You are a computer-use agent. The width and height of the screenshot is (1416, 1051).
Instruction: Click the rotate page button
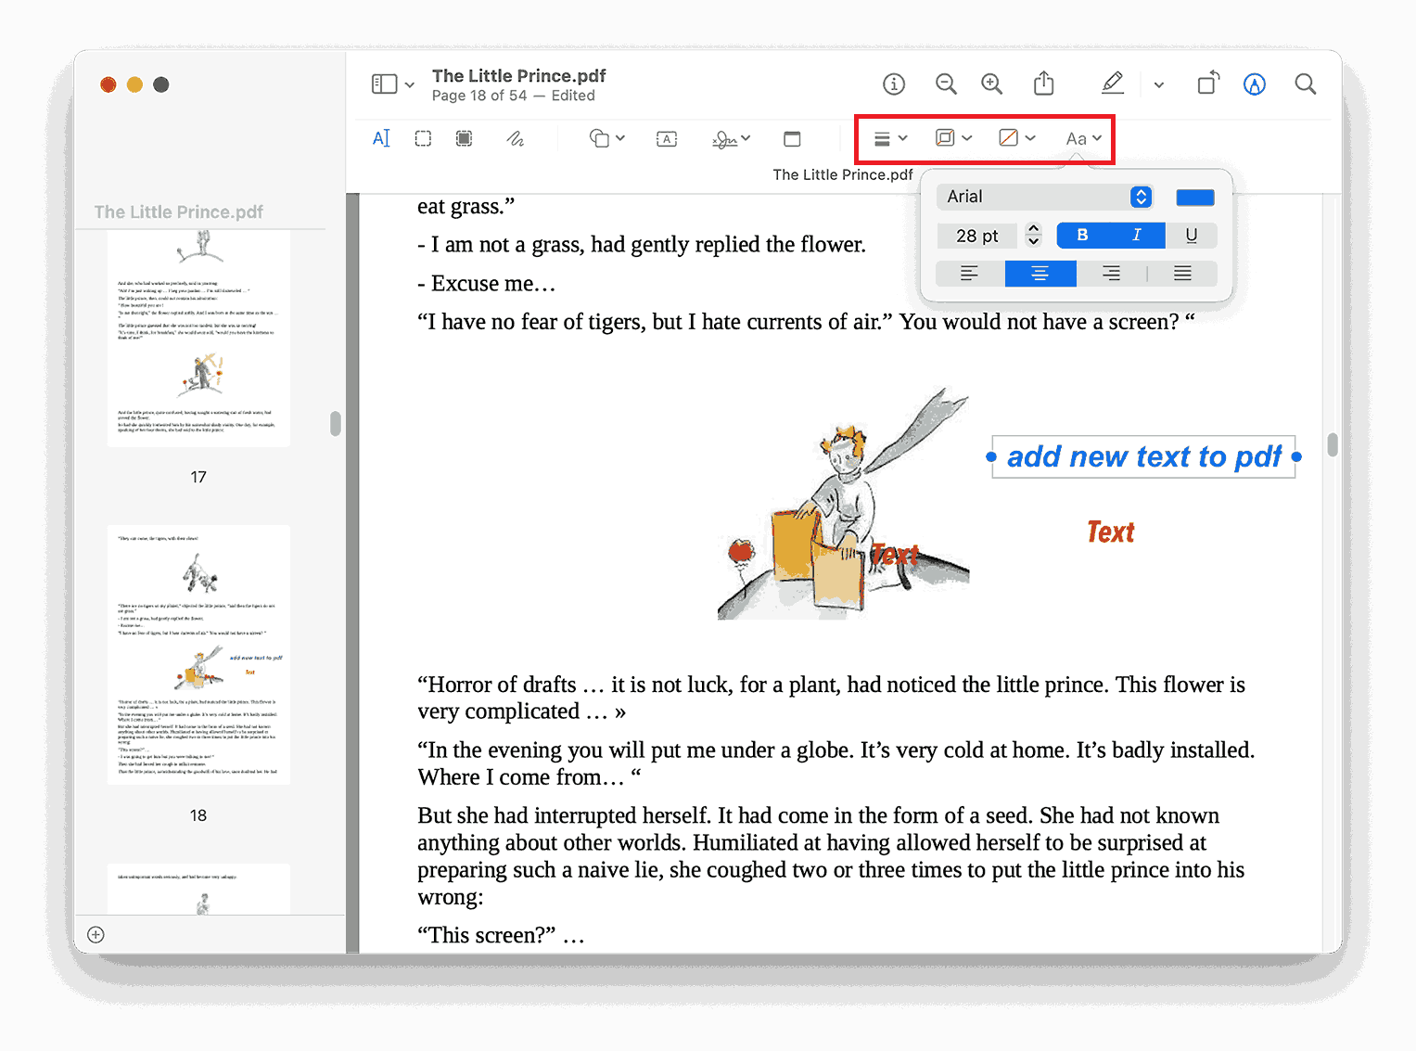1207,83
